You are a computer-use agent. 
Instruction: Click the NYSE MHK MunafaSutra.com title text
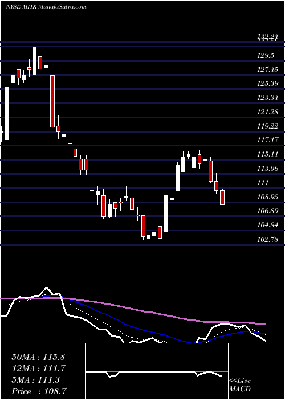click(x=46, y=6)
